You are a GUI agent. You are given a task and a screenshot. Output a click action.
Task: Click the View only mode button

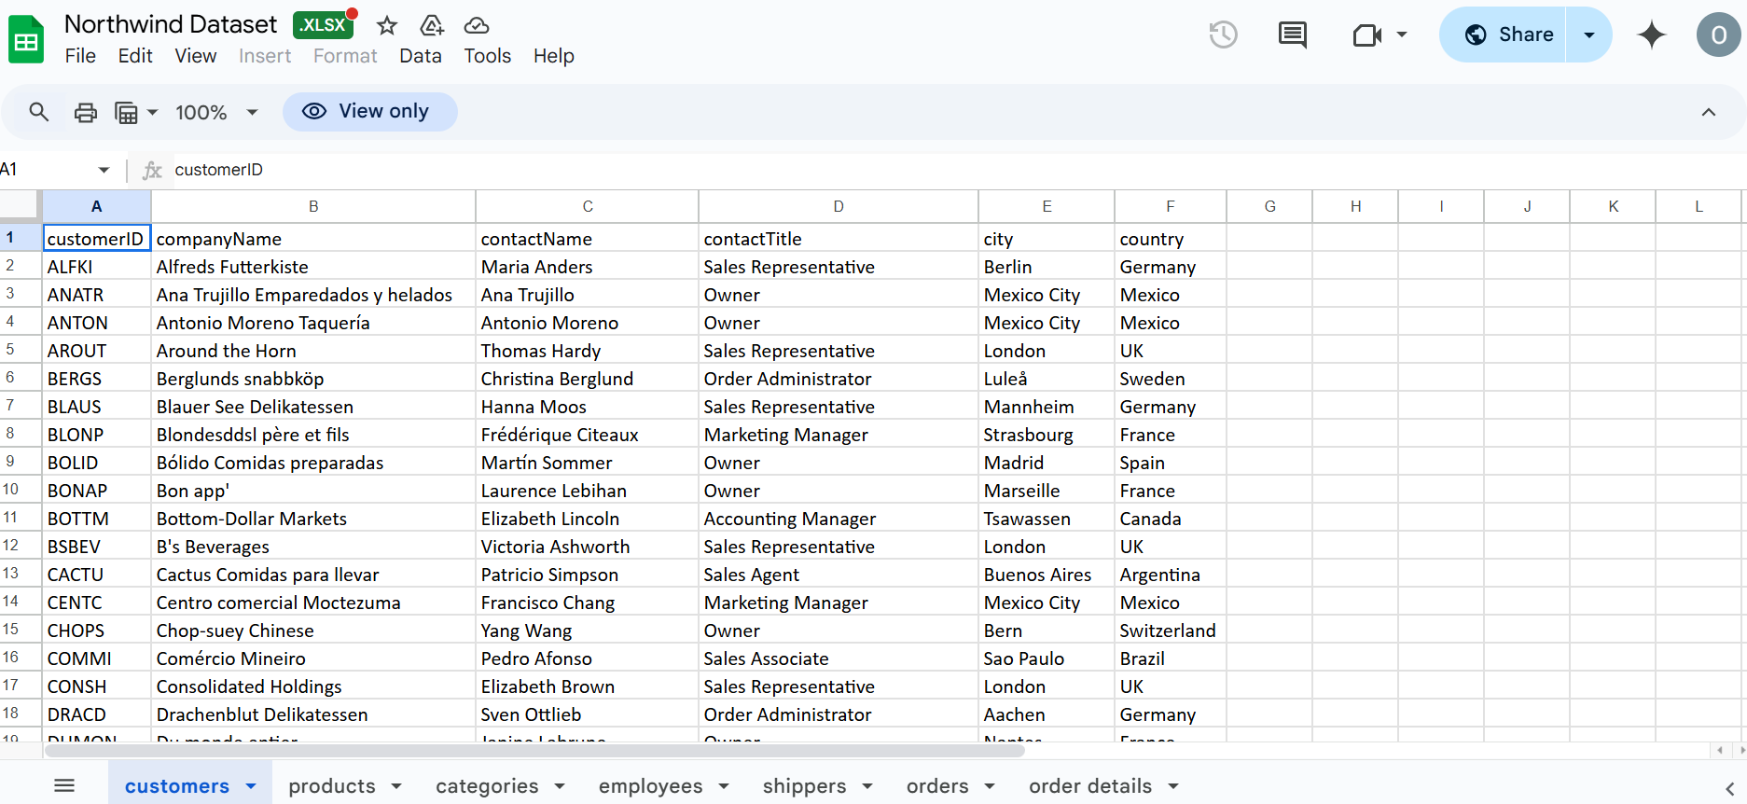tap(370, 112)
